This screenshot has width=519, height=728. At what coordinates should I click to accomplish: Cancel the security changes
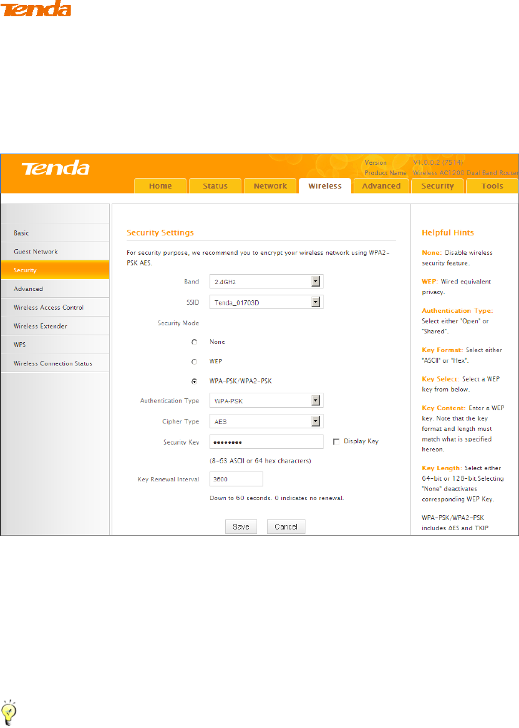[x=286, y=526]
